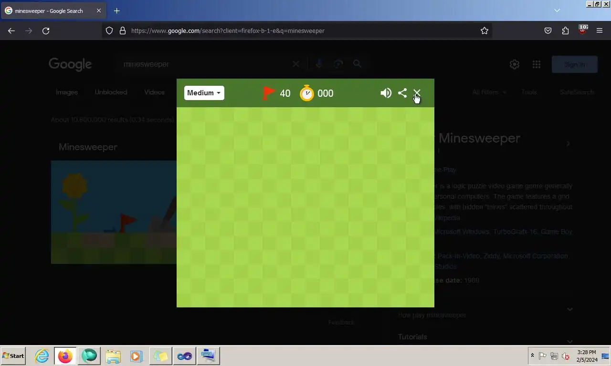Launch Internet Explorer from taskbar
Screen dimensions: 611x366
click(x=42, y=356)
